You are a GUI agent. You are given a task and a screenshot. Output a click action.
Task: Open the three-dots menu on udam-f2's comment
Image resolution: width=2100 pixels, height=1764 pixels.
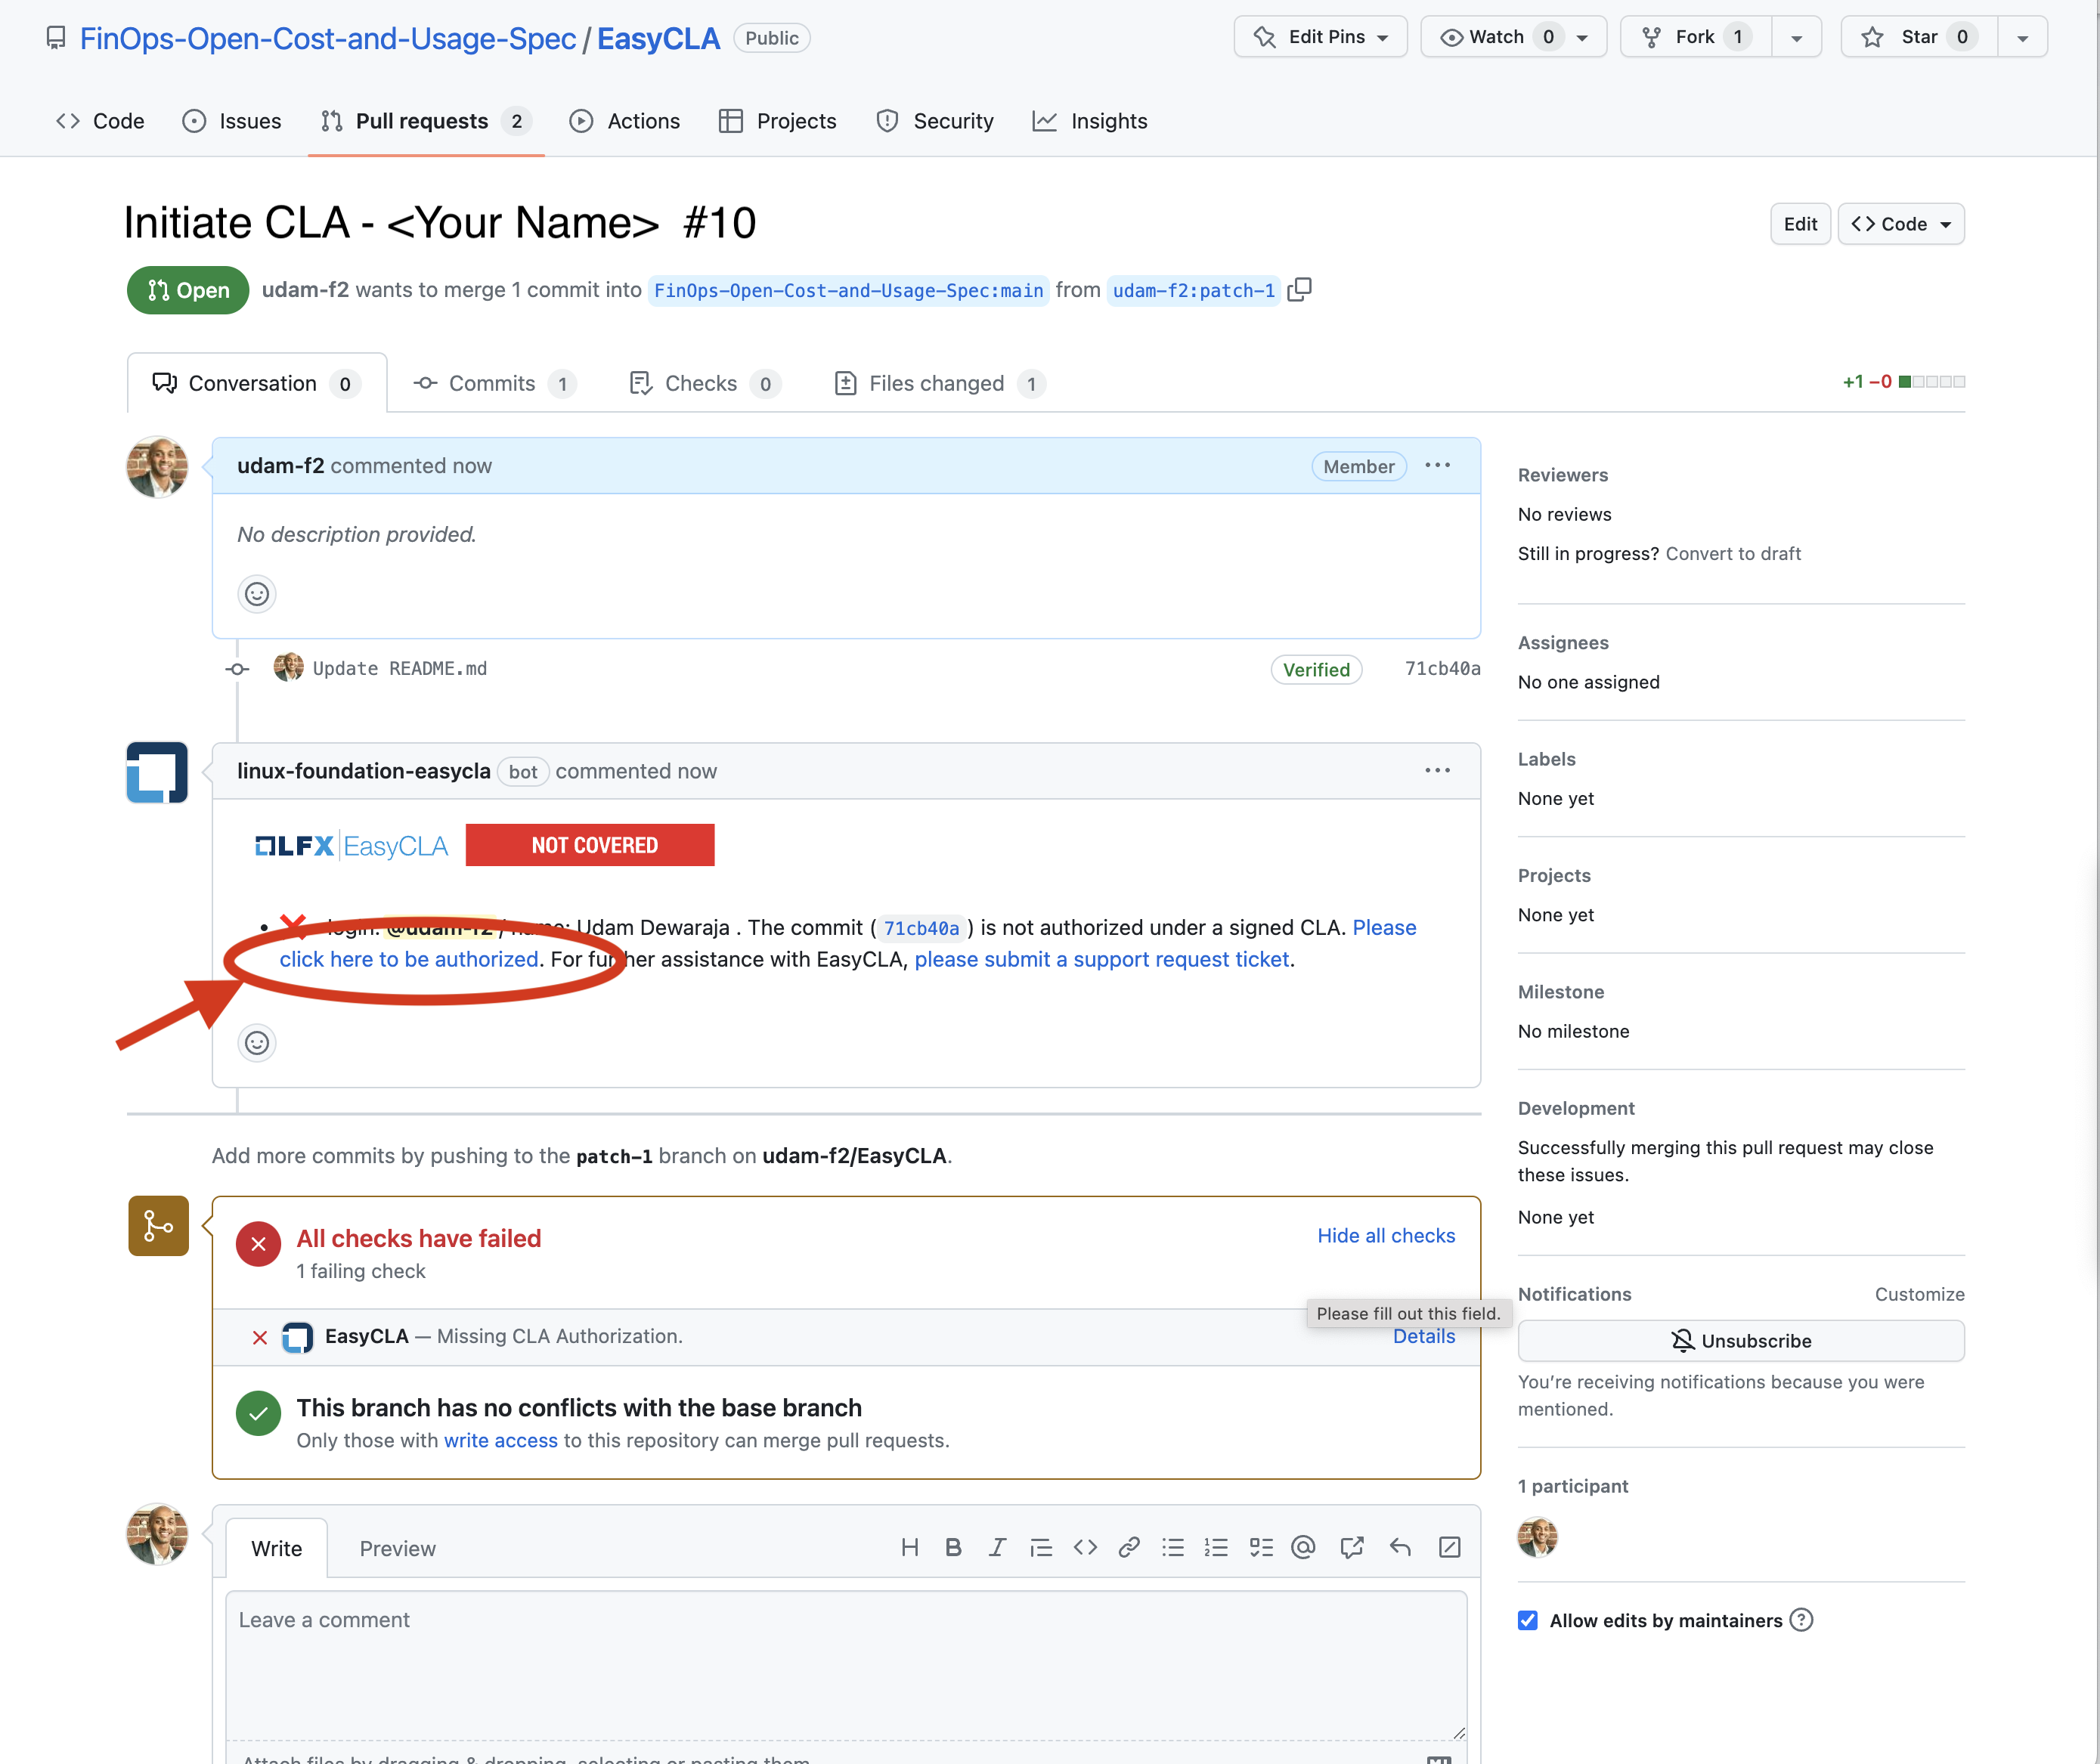(1437, 466)
